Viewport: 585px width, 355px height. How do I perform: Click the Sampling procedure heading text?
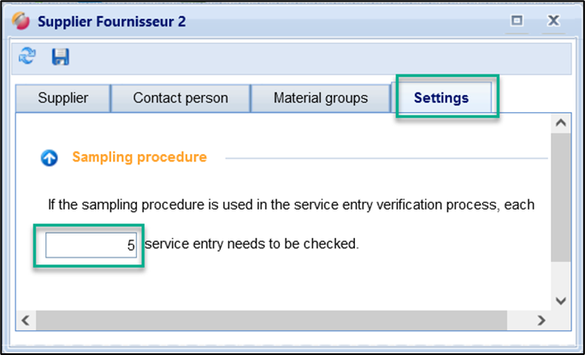[139, 157]
